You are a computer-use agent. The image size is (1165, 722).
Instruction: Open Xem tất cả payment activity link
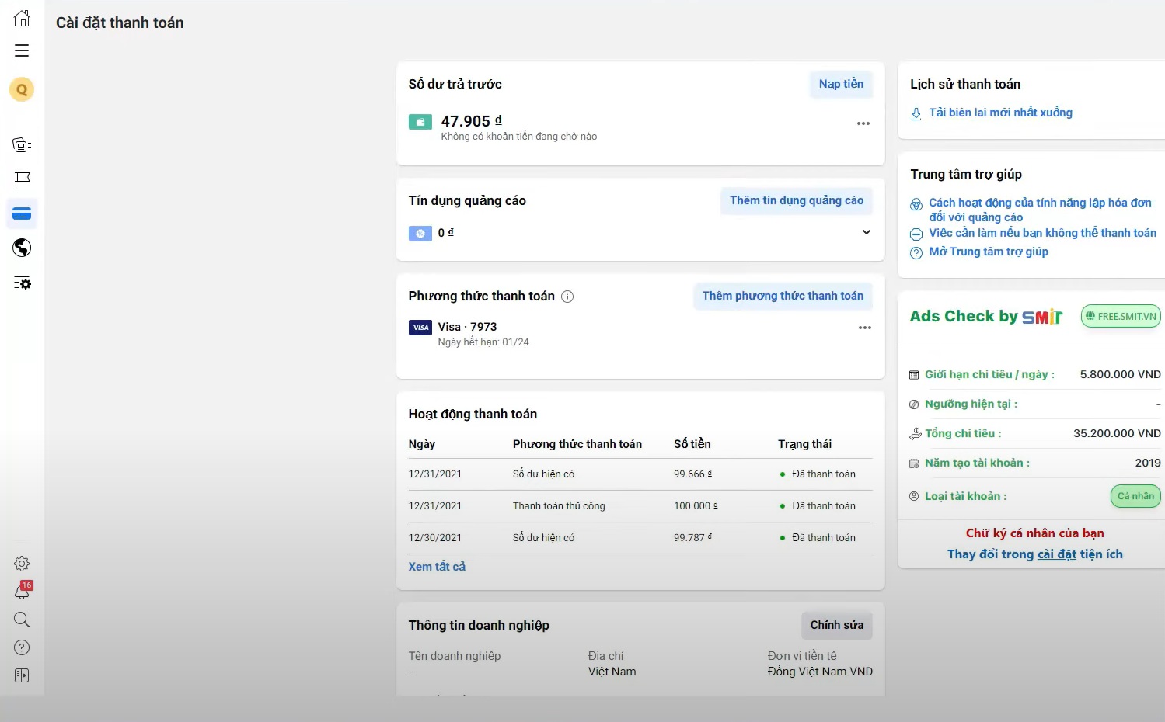pyautogui.click(x=437, y=567)
